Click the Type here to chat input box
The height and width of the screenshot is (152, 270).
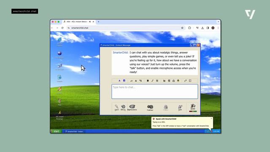155,92
